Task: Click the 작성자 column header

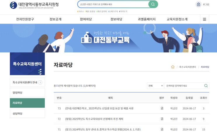Action: pyautogui.click(x=174, y=98)
